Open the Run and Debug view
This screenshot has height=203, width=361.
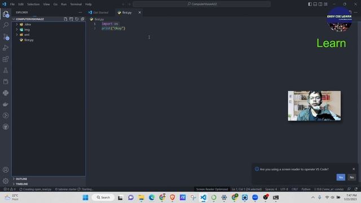pyautogui.click(x=6, y=48)
